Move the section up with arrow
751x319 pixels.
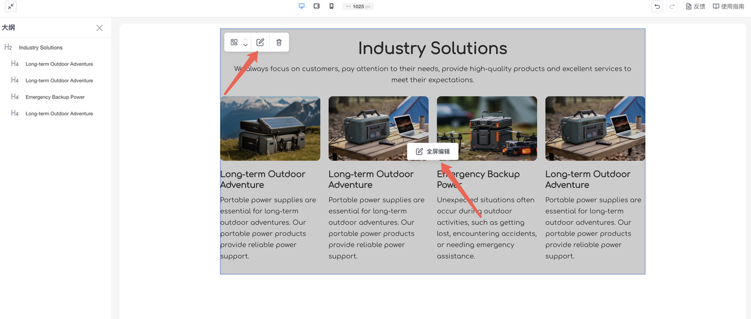(245, 39)
